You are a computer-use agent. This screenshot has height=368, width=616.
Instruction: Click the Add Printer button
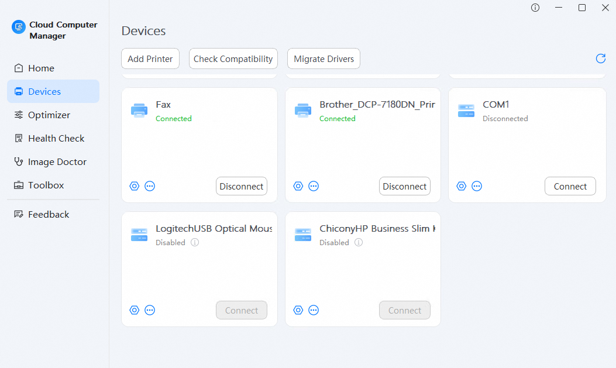click(x=150, y=59)
